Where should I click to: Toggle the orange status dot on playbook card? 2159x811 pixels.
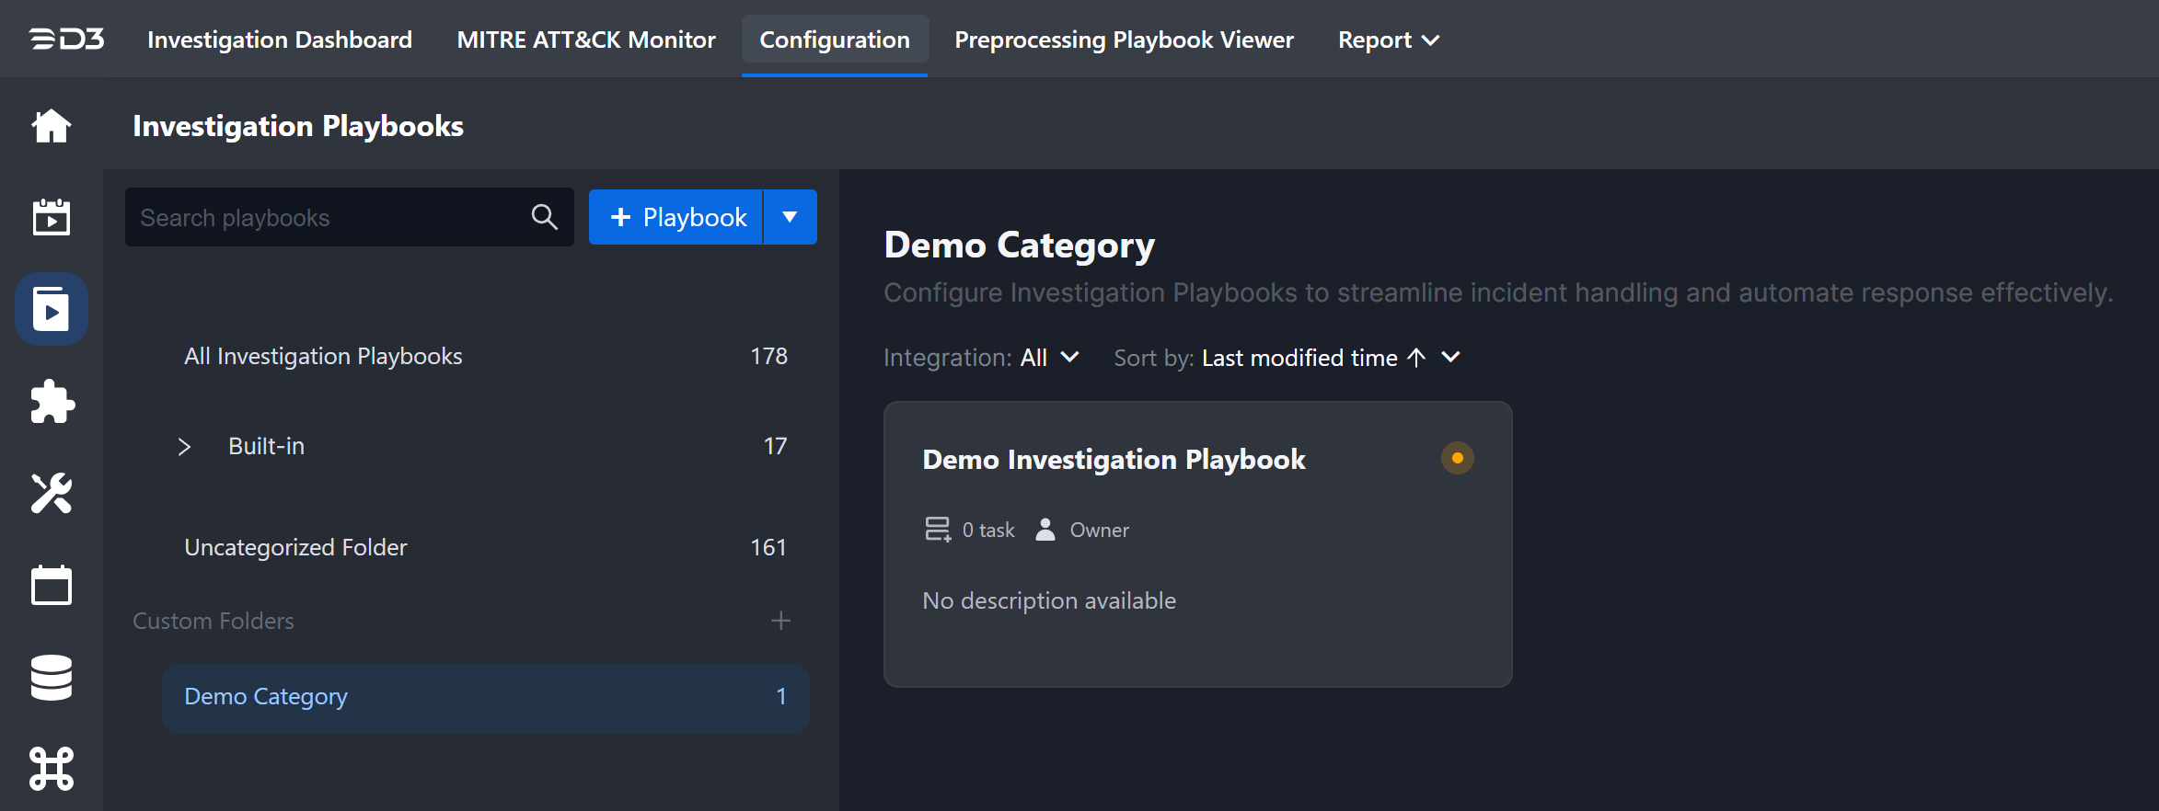click(x=1457, y=458)
